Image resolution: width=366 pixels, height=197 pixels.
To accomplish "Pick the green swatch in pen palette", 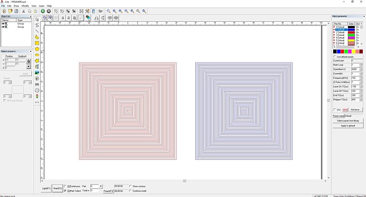I will tap(346, 52).
